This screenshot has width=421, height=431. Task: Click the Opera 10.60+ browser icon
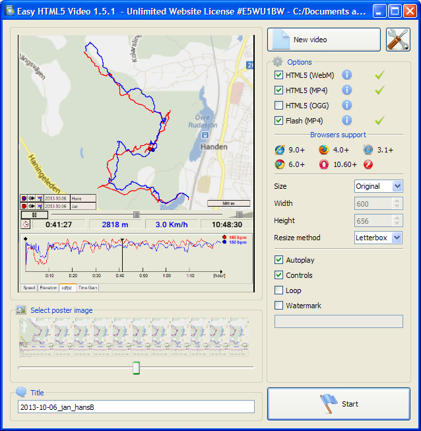coord(324,164)
